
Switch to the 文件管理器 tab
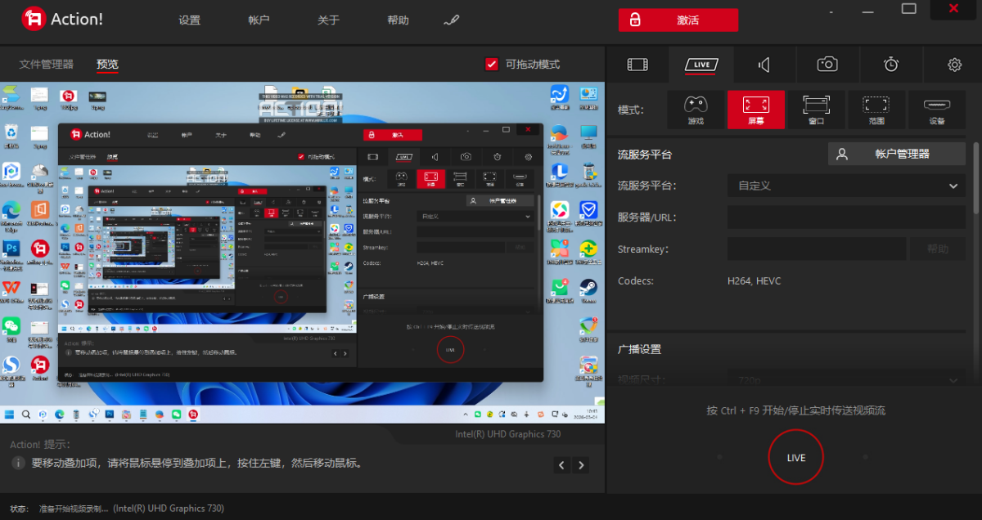(47, 65)
